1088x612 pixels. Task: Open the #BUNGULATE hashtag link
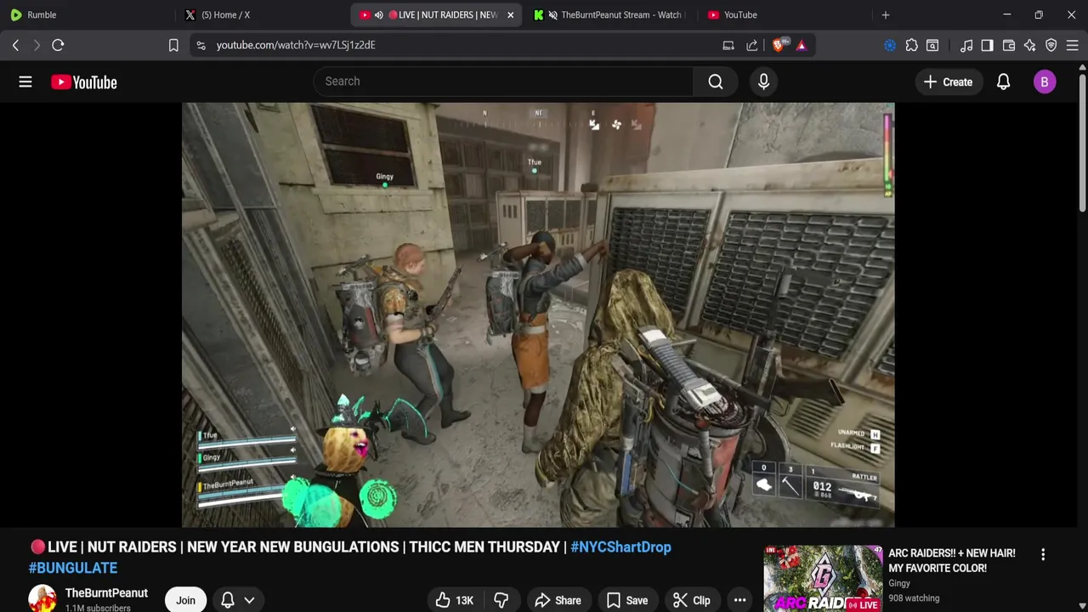tap(73, 568)
